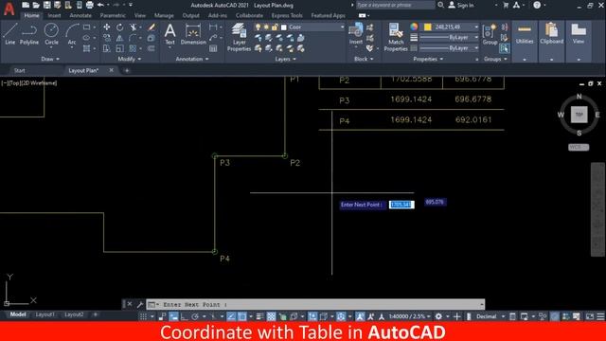The image size is (606, 341).
Task: Expand the Properties panel
Action: pyautogui.click(x=428, y=59)
